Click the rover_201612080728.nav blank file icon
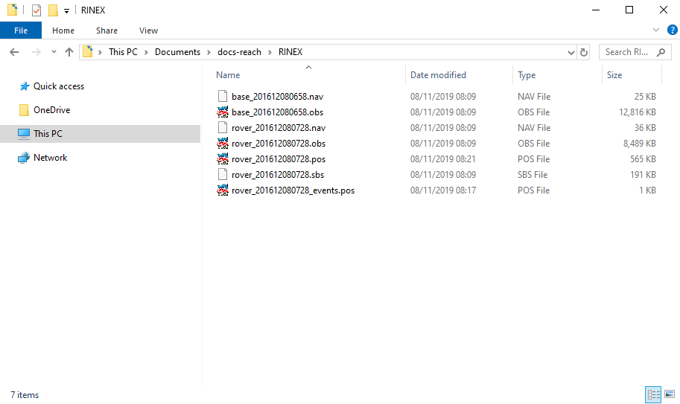 [x=223, y=127]
